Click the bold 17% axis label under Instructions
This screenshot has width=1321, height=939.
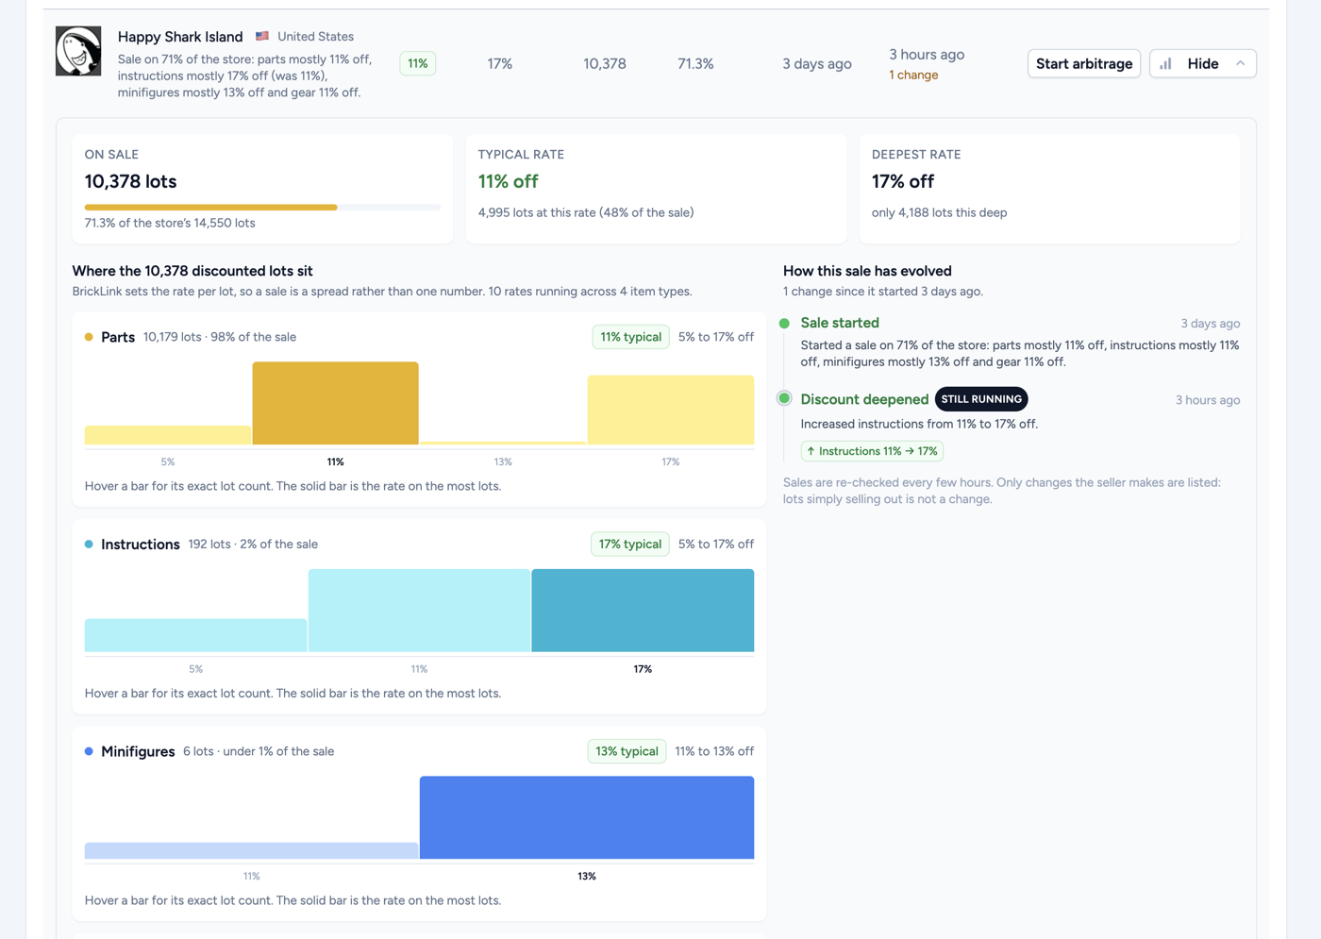643,669
